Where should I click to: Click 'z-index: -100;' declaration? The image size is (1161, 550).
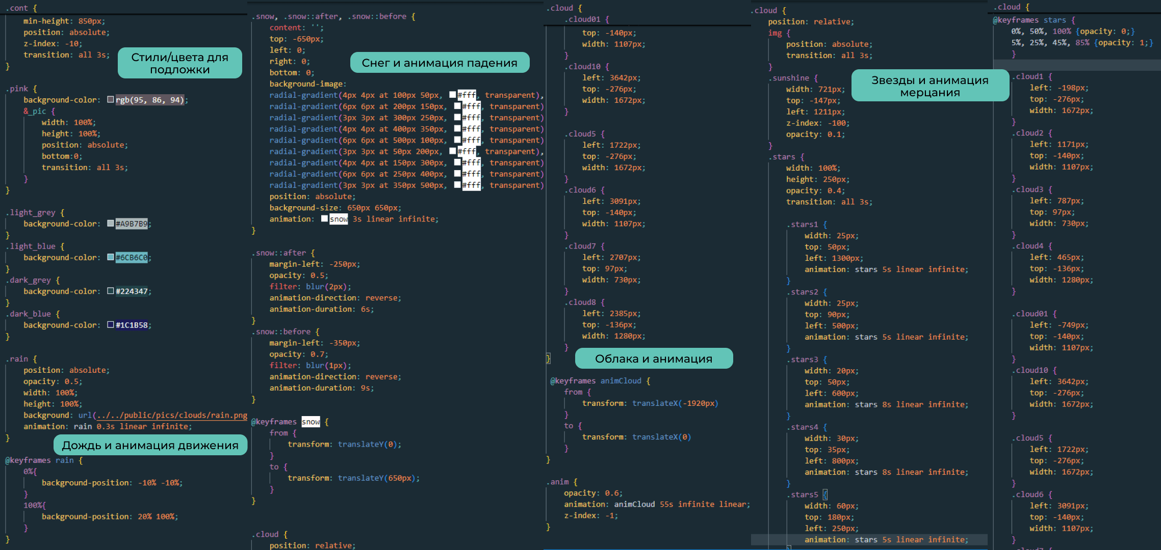(x=818, y=123)
